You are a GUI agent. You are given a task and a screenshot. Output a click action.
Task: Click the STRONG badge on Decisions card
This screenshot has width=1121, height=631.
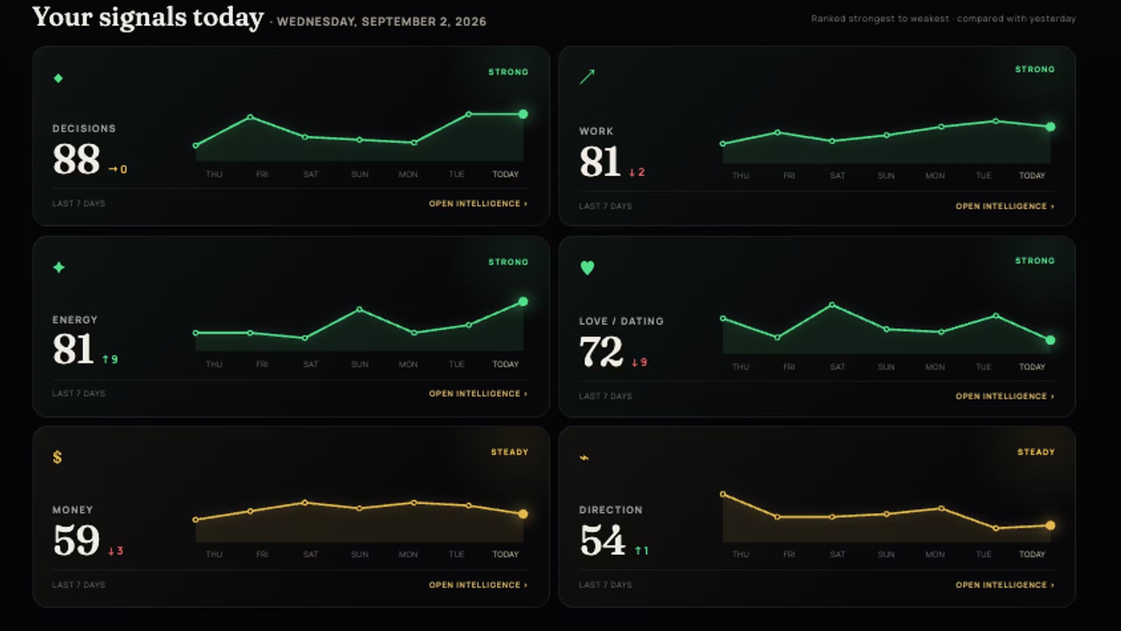click(508, 72)
